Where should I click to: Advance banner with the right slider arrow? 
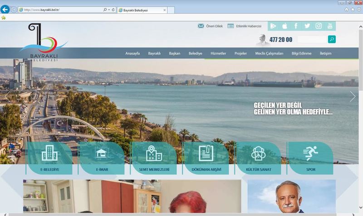[x=353, y=96]
